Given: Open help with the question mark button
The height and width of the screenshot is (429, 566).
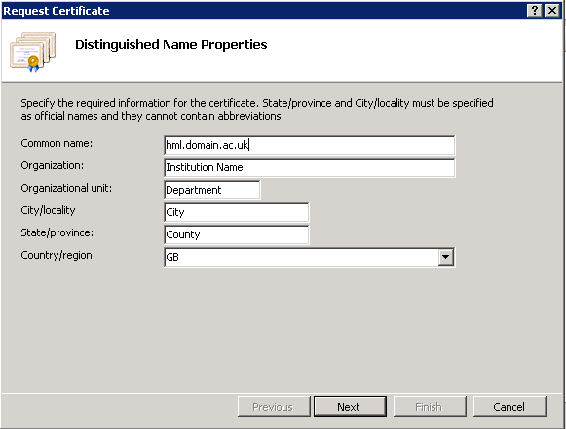Looking at the screenshot, I should pos(535,11).
